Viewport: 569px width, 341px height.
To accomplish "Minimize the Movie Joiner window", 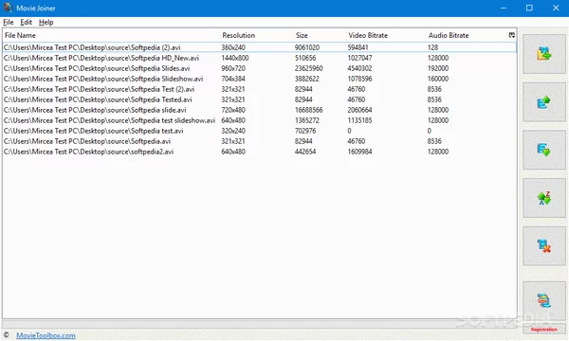I will click(x=504, y=8).
